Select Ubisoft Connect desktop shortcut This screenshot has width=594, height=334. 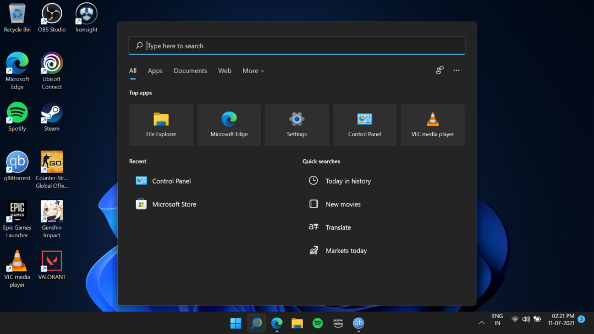[52, 71]
